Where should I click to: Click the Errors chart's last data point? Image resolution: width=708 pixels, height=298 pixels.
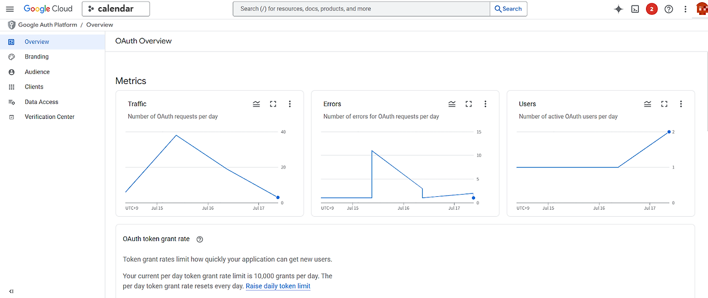pos(473,198)
